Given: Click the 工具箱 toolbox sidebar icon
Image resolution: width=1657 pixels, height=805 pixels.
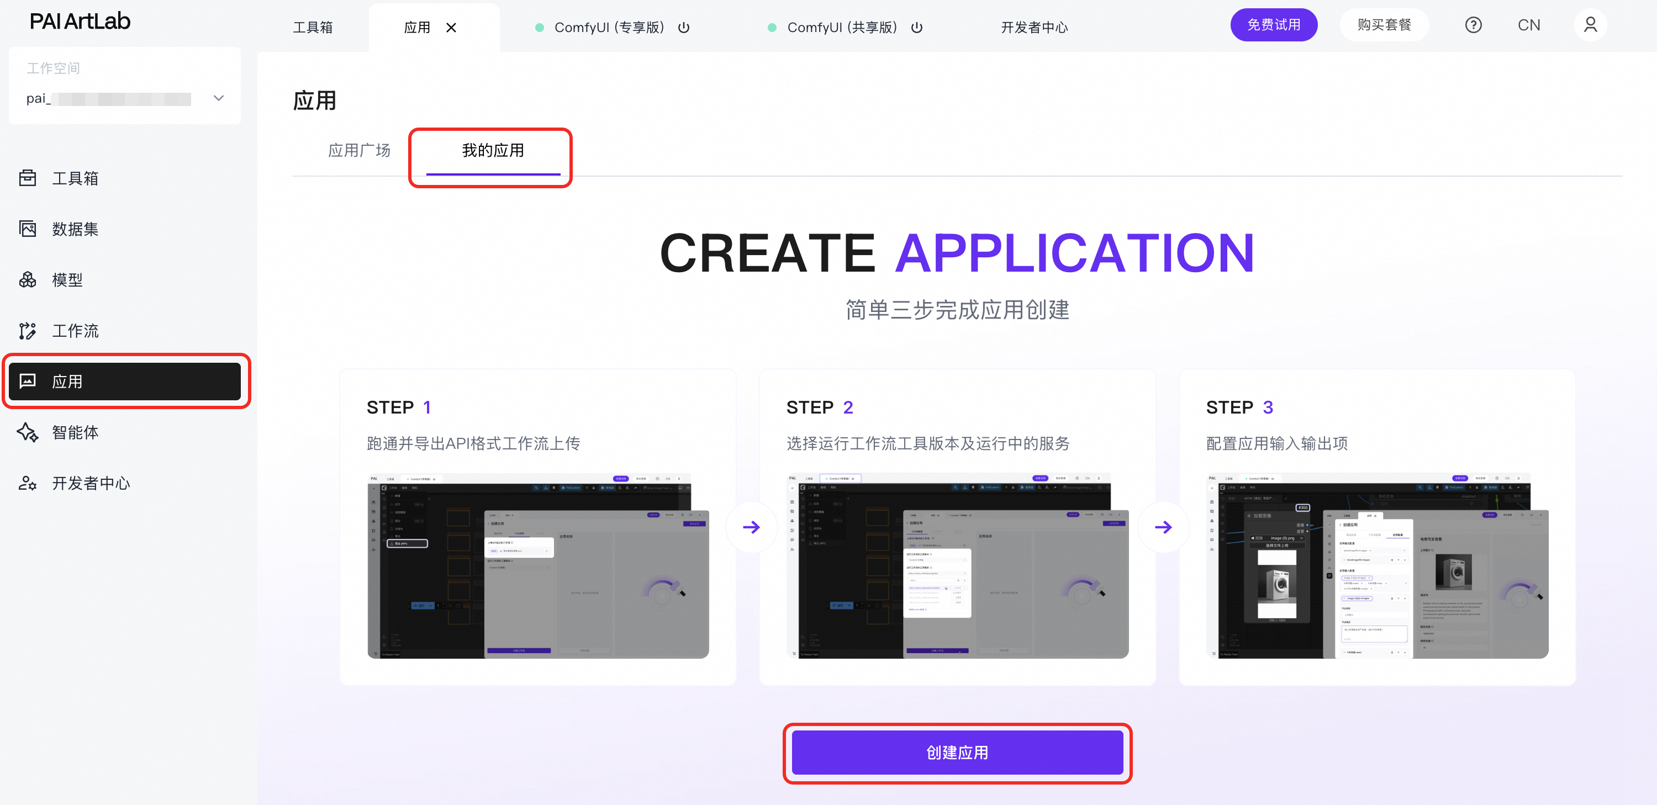Looking at the screenshot, I should (28, 178).
